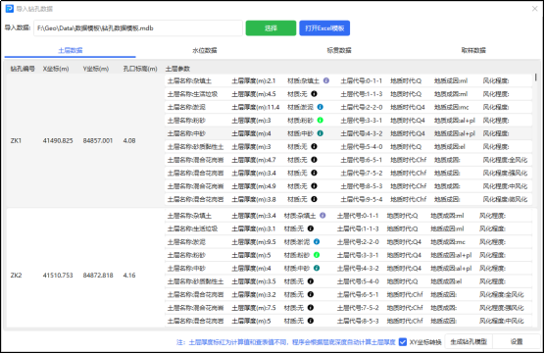
Task: Click the black material icon for 生活垃圾 in ZK1
Action: 314,94
